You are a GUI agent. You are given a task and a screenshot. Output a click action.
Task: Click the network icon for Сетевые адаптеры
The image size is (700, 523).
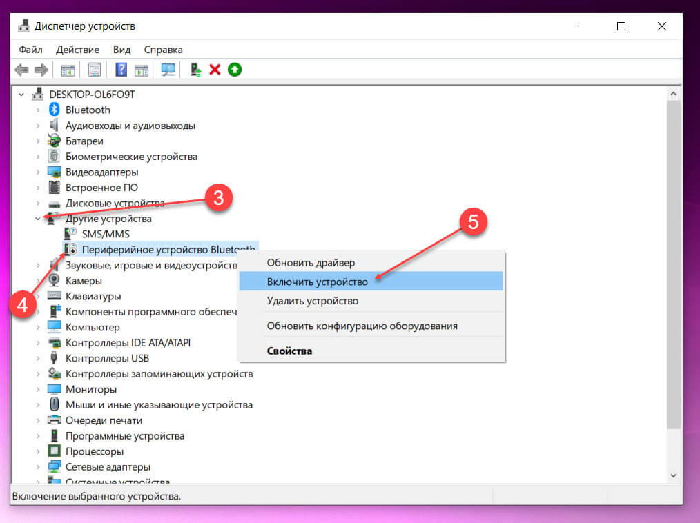point(54,466)
